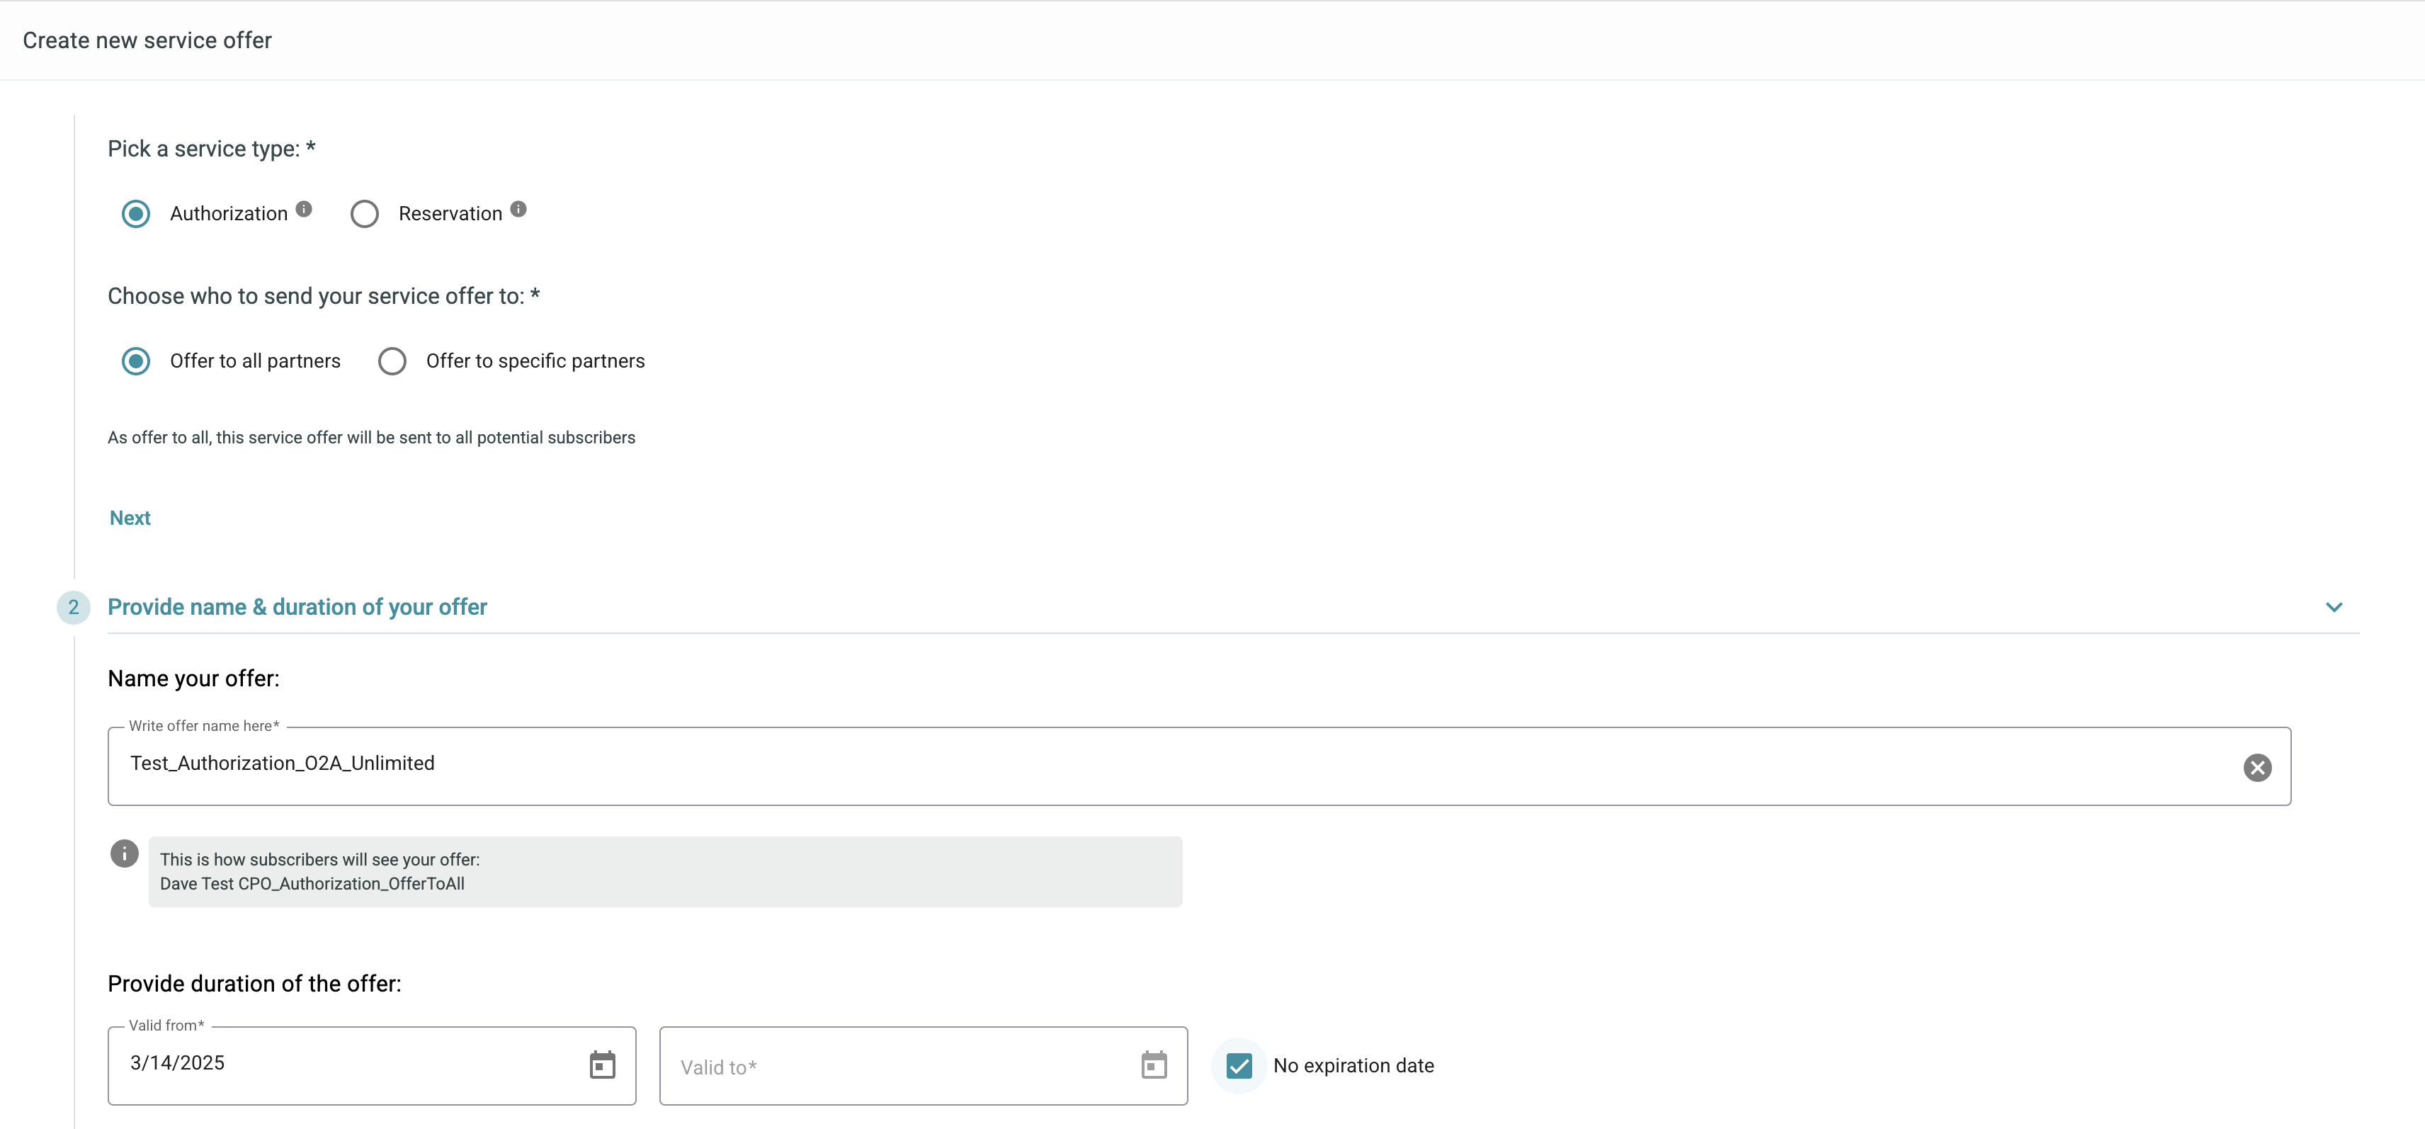This screenshot has width=2425, height=1129.
Task: Click the 'Name your offer:' heading
Action: [x=193, y=679]
